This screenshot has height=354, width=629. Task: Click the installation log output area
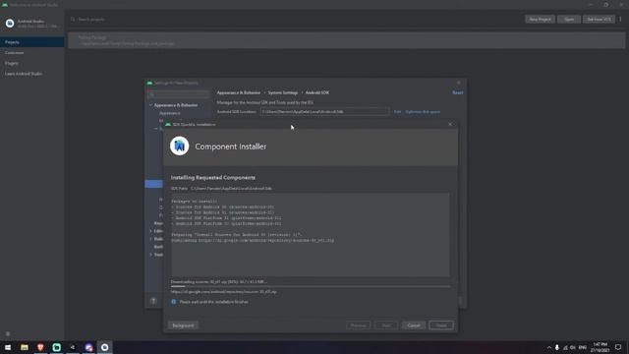tap(311, 235)
